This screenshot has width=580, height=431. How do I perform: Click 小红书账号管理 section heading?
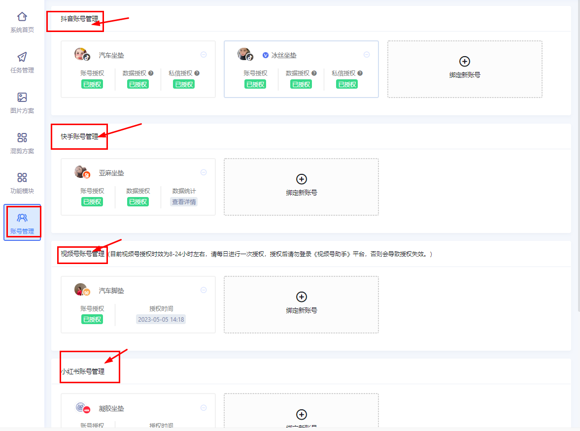click(x=83, y=371)
